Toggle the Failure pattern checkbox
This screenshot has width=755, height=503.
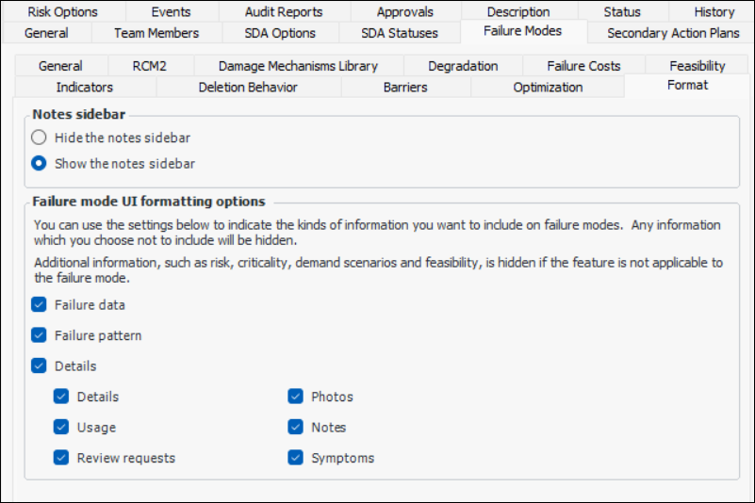coord(39,335)
